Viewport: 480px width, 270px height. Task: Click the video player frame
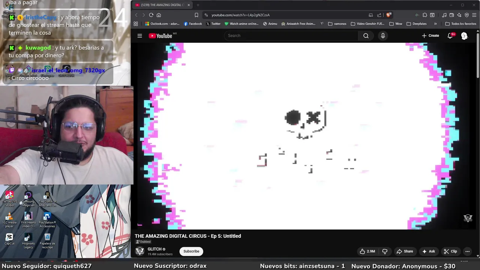click(304, 136)
